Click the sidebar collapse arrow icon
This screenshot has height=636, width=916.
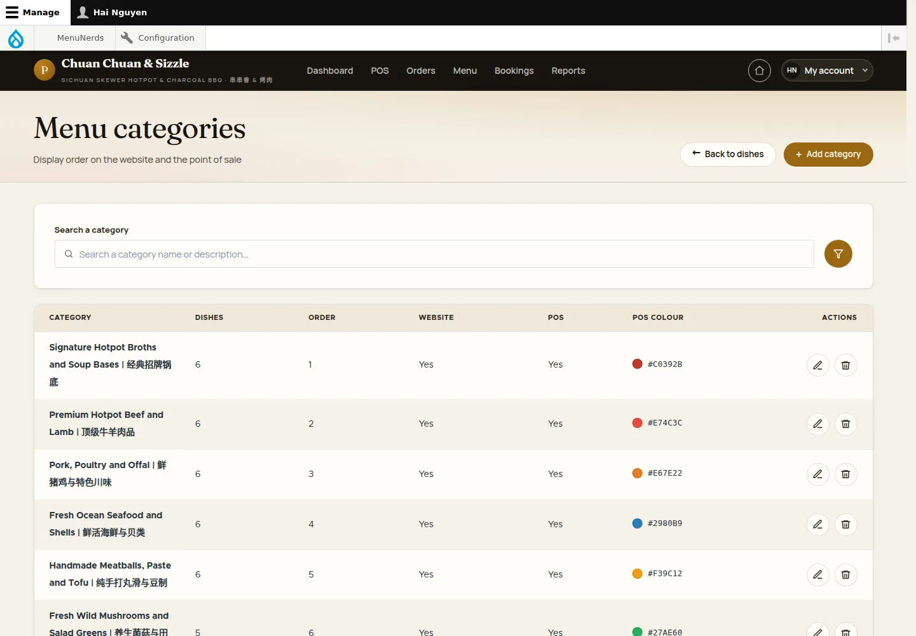click(x=894, y=38)
